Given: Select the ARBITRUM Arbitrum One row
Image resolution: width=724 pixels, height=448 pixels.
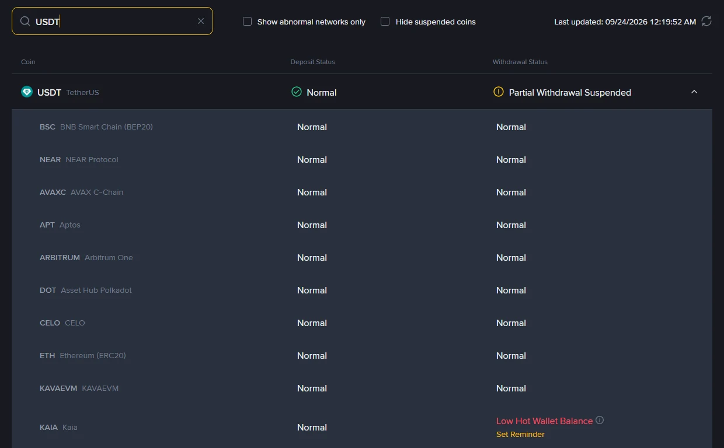Looking at the screenshot, I should [x=362, y=257].
